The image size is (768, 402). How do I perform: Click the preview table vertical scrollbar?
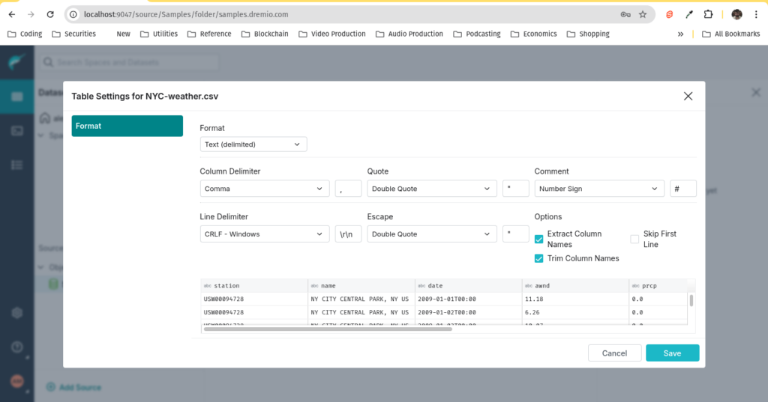point(691,300)
